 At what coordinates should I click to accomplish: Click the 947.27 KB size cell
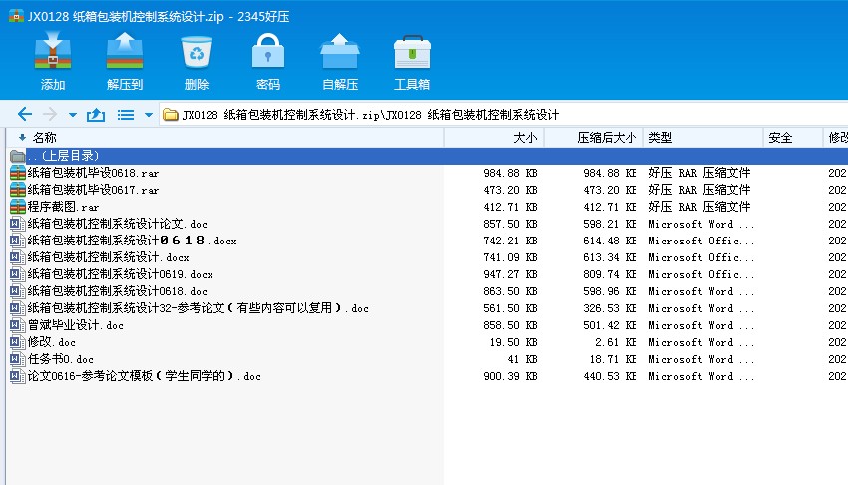pos(510,274)
